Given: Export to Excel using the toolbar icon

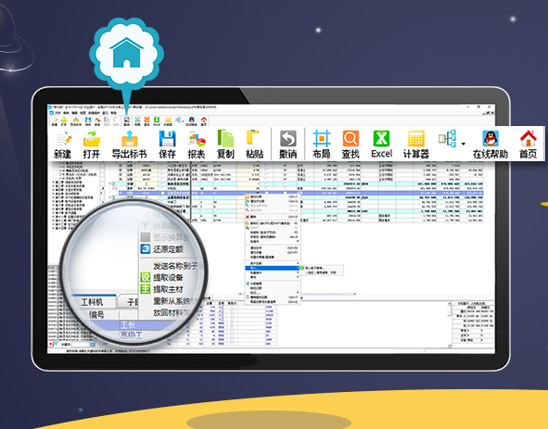Looking at the screenshot, I should pyautogui.click(x=381, y=144).
